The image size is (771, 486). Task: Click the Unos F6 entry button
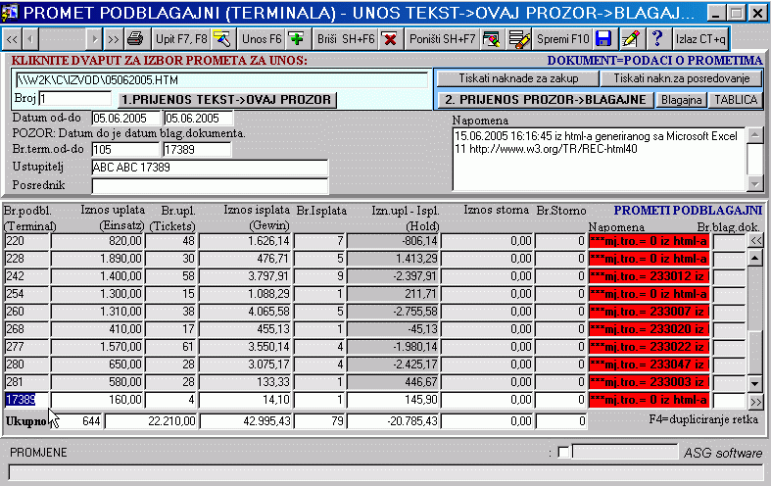pyautogui.click(x=263, y=39)
